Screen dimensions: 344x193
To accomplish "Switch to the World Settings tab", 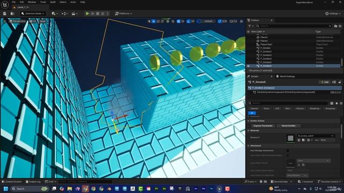I will click(285, 76).
